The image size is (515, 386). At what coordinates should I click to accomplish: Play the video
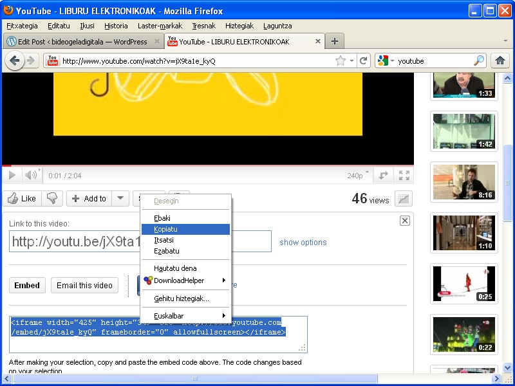[x=12, y=175]
